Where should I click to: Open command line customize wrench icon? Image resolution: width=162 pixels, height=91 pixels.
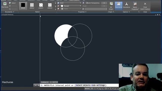(38, 85)
